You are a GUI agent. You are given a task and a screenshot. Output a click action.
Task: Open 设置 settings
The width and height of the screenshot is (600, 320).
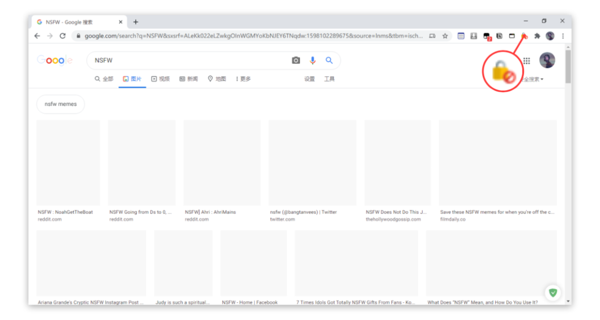[x=309, y=79]
